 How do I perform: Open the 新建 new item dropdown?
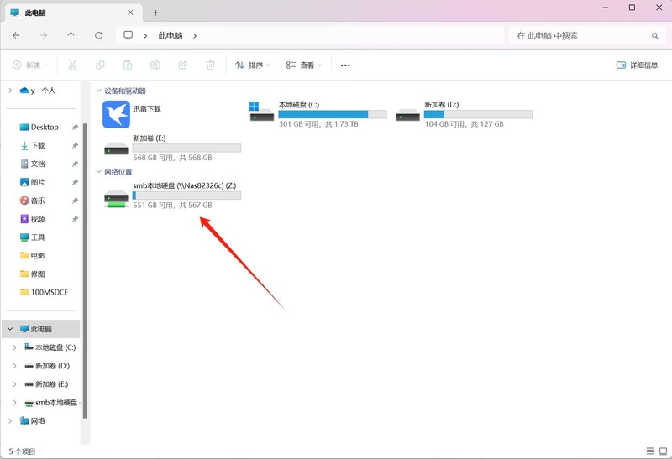click(30, 65)
